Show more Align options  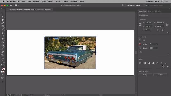(168, 66)
